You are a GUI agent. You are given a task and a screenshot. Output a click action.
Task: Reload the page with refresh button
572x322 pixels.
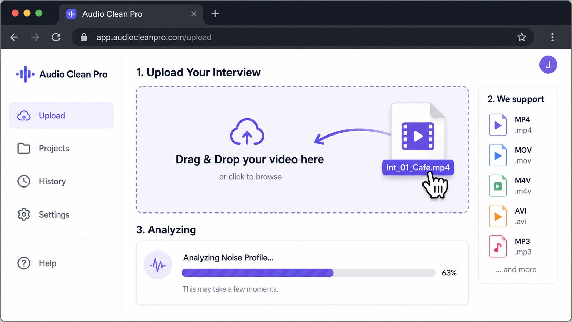tap(56, 37)
